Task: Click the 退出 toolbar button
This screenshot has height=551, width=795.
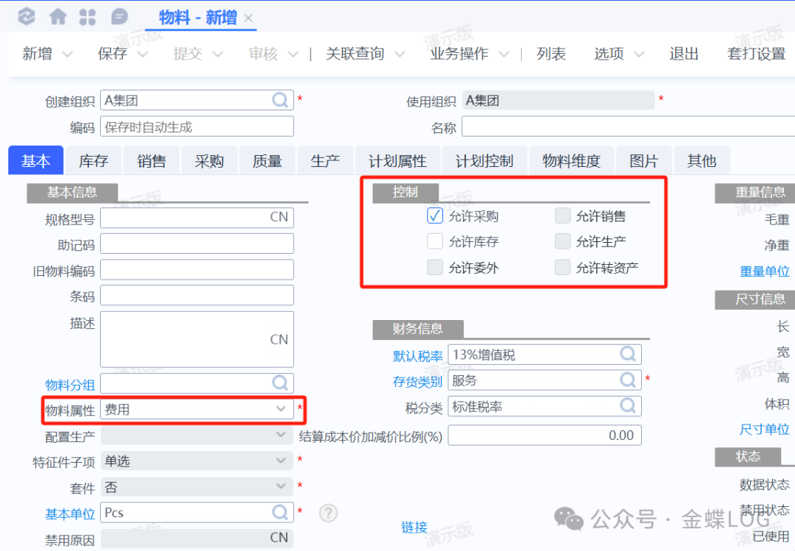Action: (683, 54)
